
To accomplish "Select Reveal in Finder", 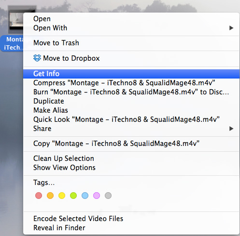I will (x=131, y=228).
